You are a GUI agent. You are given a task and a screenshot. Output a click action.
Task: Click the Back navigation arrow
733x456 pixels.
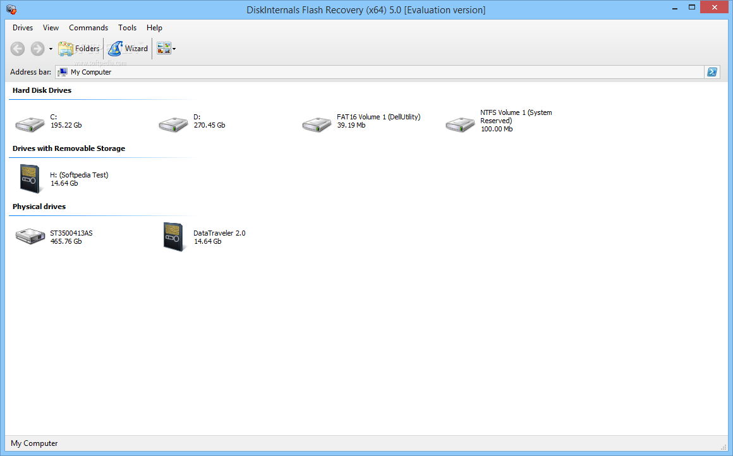18,49
